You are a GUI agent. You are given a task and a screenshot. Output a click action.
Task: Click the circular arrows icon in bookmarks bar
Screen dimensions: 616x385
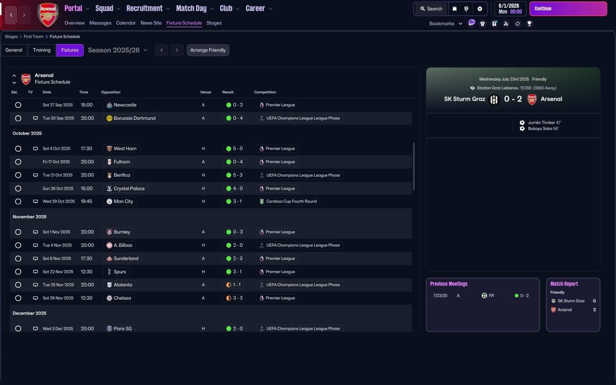tap(518, 24)
